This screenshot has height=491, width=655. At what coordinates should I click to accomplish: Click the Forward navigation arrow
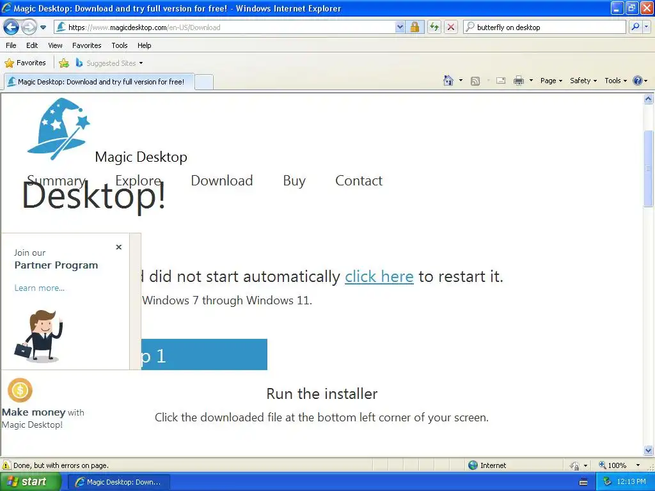click(29, 27)
